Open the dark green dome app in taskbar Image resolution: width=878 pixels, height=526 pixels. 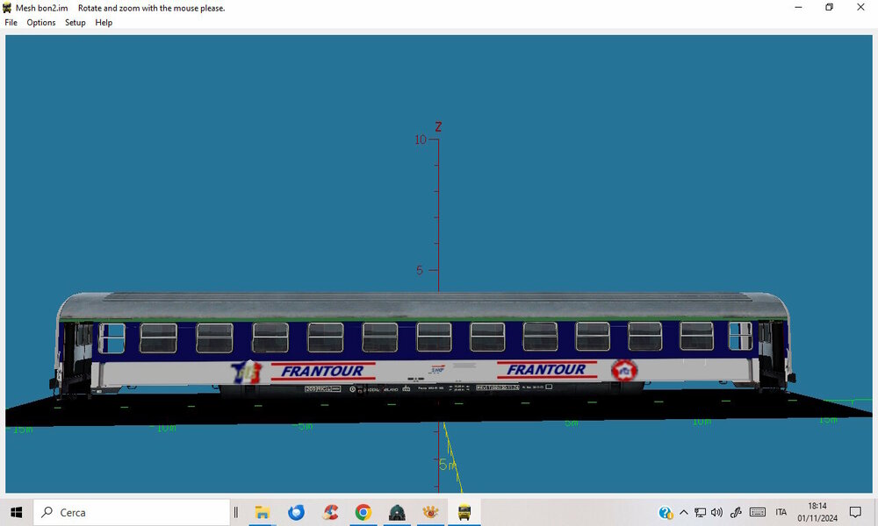tap(397, 512)
